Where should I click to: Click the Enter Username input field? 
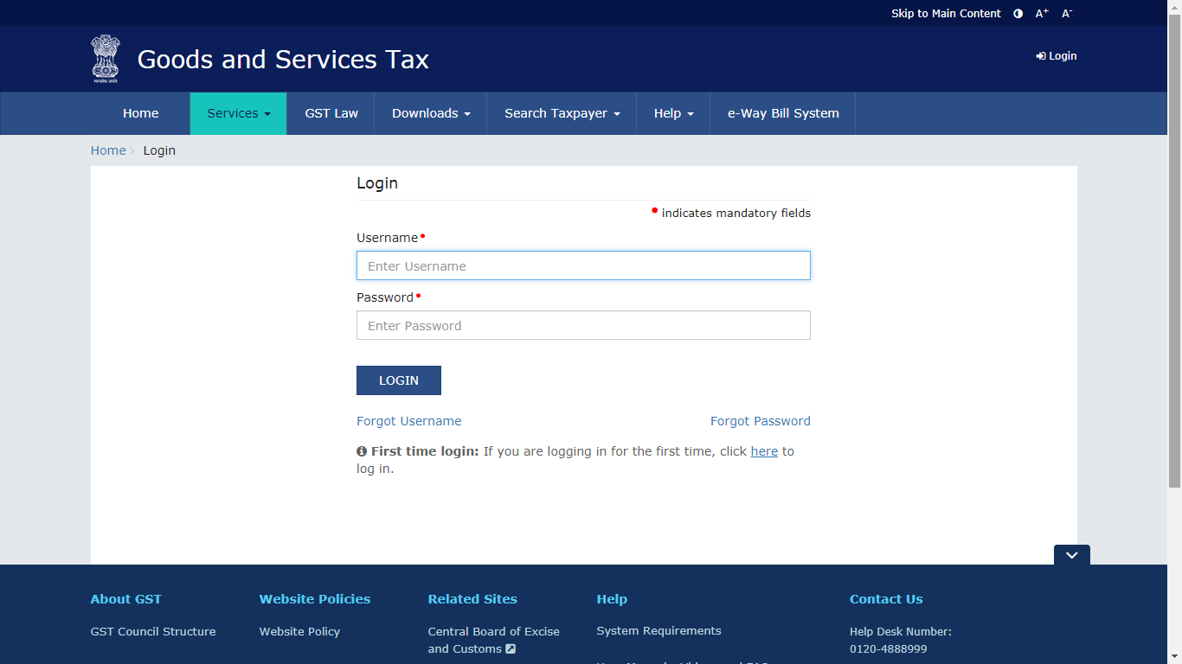click(583, 265)
